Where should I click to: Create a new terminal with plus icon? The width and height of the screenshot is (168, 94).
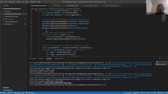coord(160,58)
